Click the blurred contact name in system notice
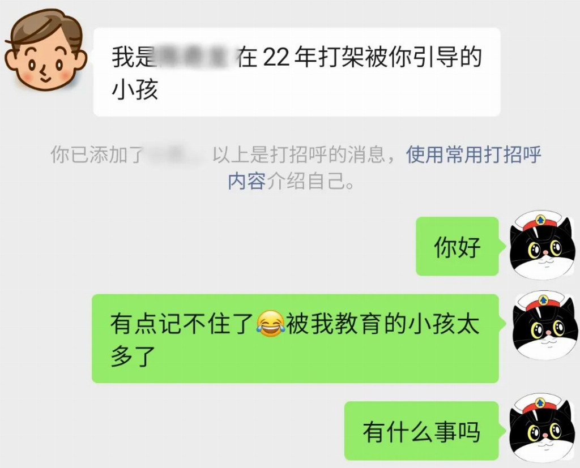 pyautogui.click(x=176, y=154)
